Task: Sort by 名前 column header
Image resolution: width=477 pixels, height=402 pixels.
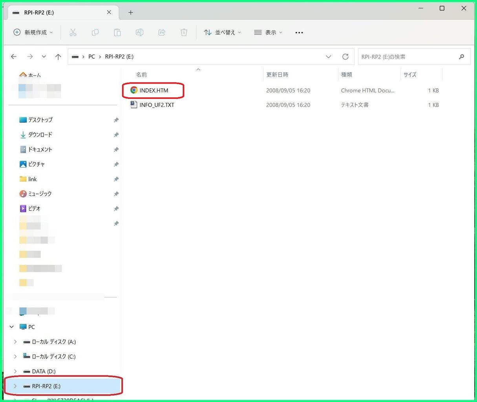Action: 141,75
